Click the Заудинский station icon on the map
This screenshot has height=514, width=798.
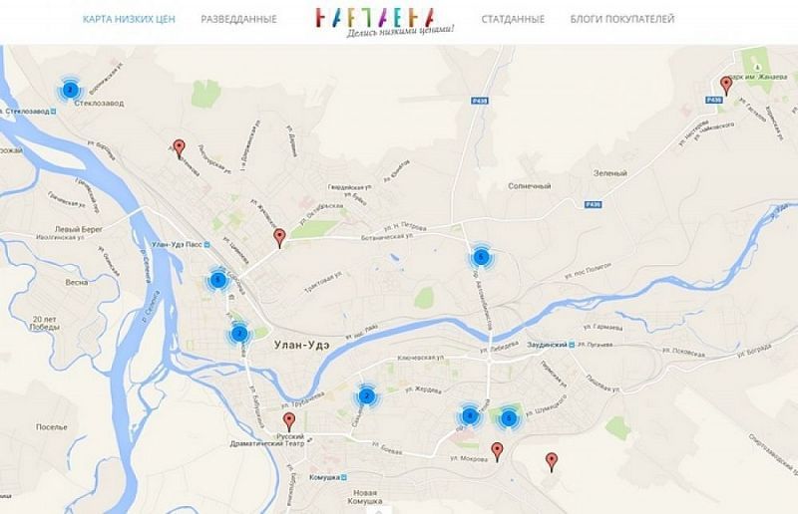click(x=572, y=345)
